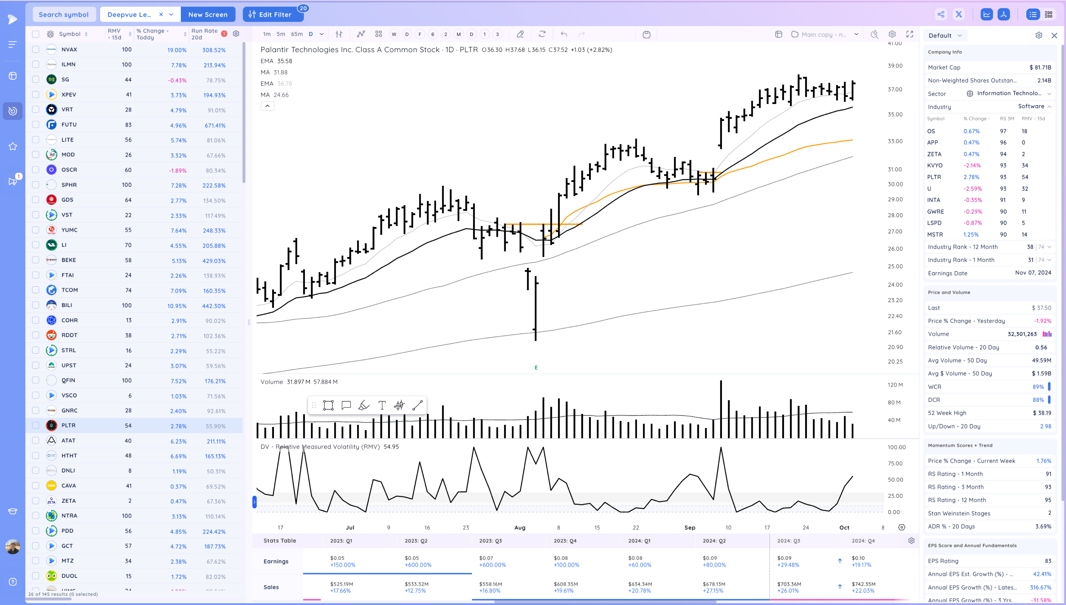Click the share icon in top bar

pyautogui.click(x=940, y=15)
